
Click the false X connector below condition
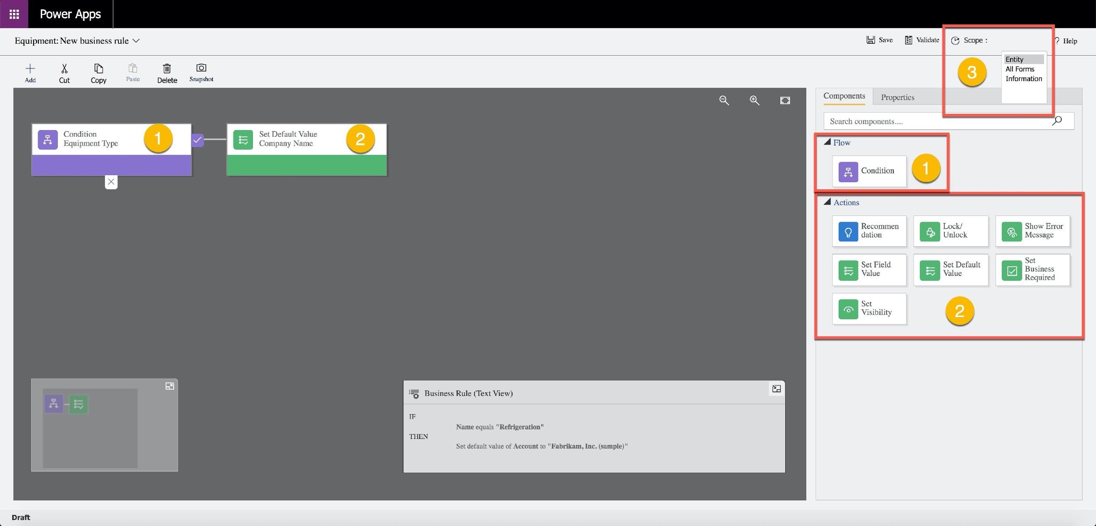(x=111, y=182)
